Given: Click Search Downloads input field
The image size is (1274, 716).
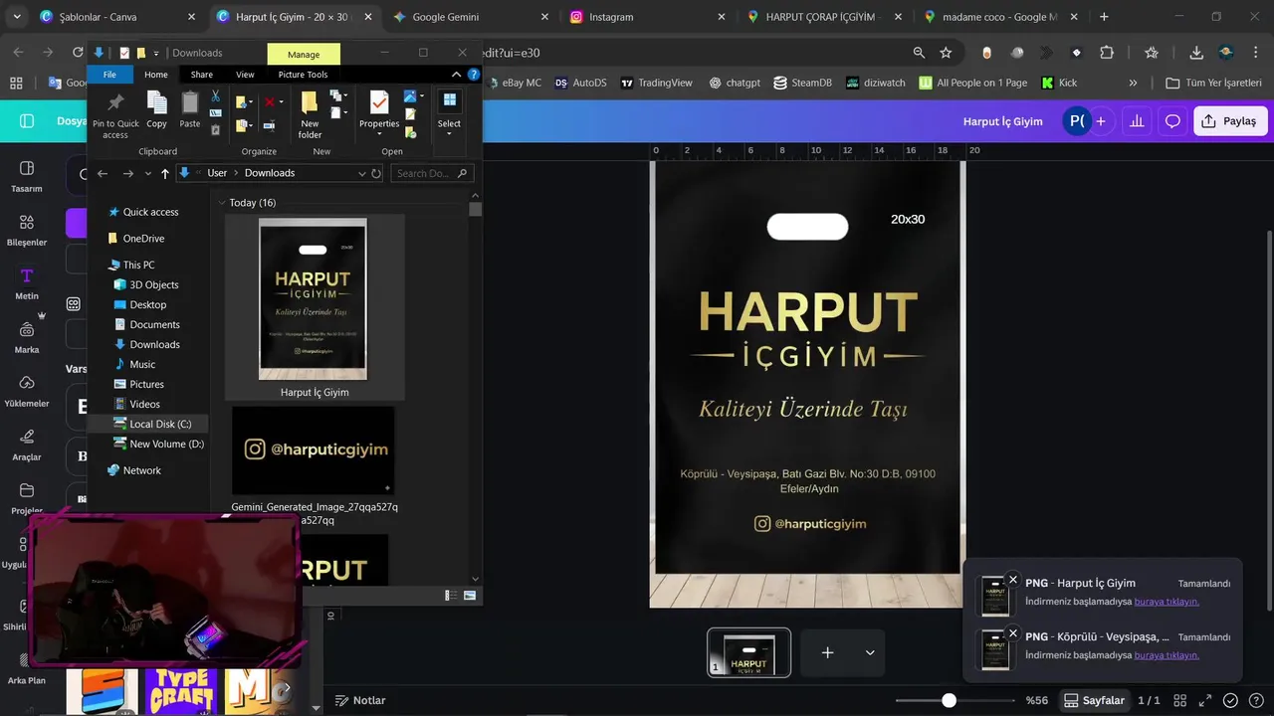Looking at the screenshot, I should (430, 173).
